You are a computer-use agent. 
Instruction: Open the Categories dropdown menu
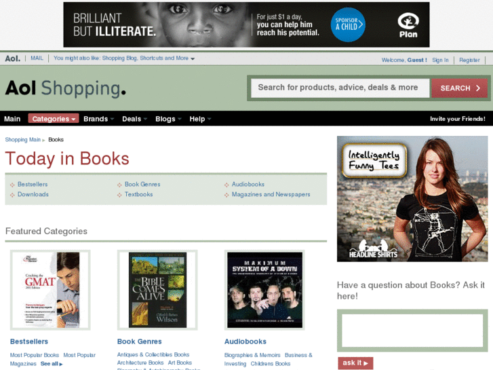point(54,119)
